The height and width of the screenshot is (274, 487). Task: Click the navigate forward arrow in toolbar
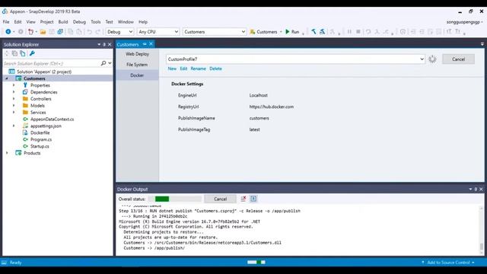click(x=21, y=32)
